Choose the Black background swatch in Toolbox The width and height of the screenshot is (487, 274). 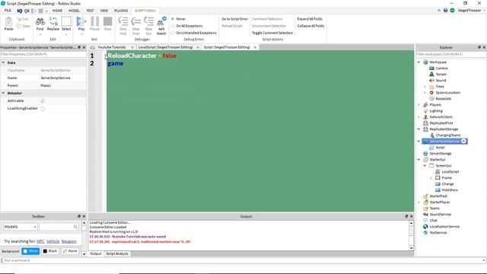pyautogui.click(x=50, y=251)
